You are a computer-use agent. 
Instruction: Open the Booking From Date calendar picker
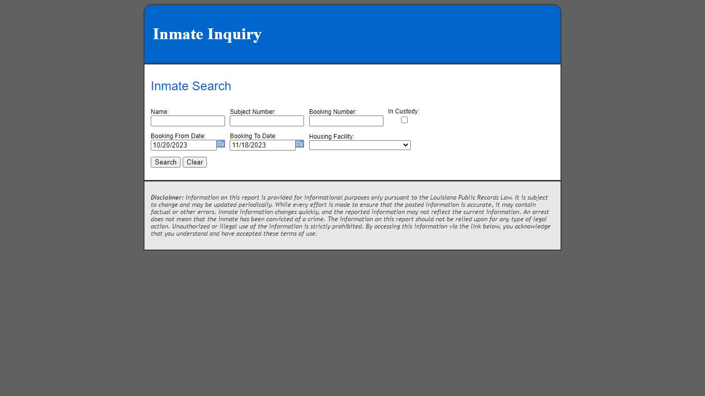point(221,144)
